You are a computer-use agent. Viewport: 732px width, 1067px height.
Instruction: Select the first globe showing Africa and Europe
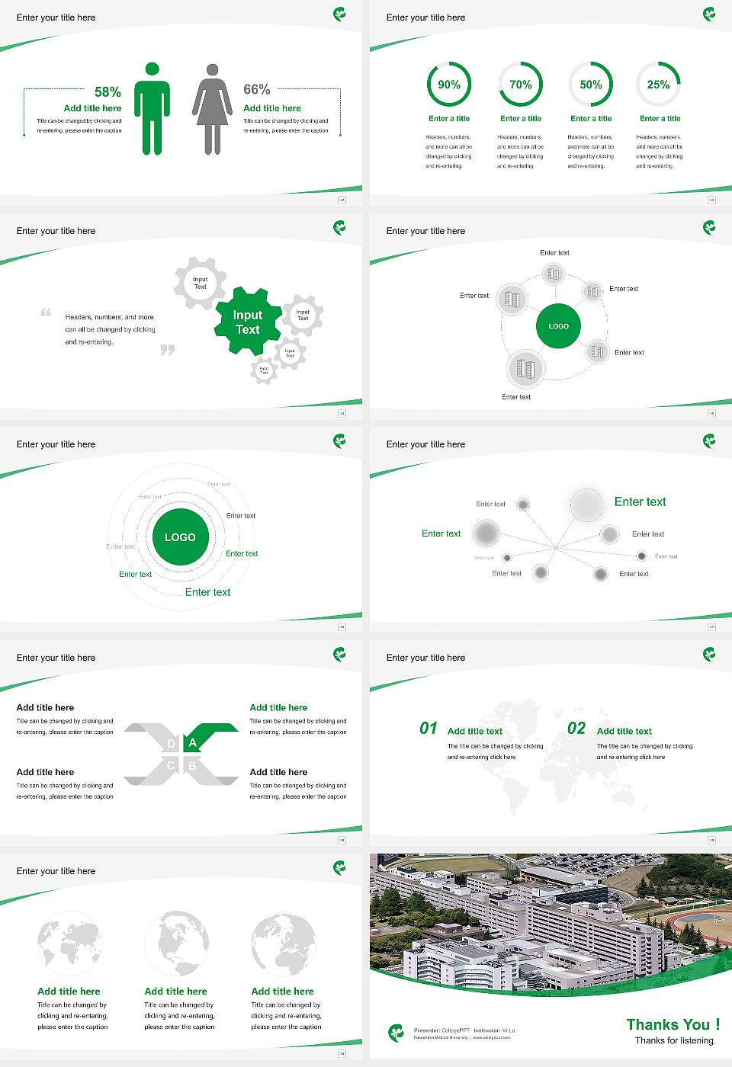point(69,944)
